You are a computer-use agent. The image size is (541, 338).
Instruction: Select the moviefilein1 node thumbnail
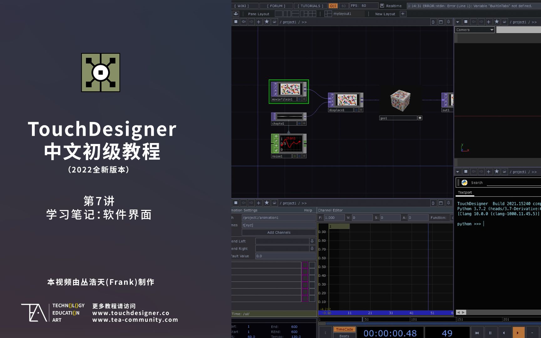290,89
